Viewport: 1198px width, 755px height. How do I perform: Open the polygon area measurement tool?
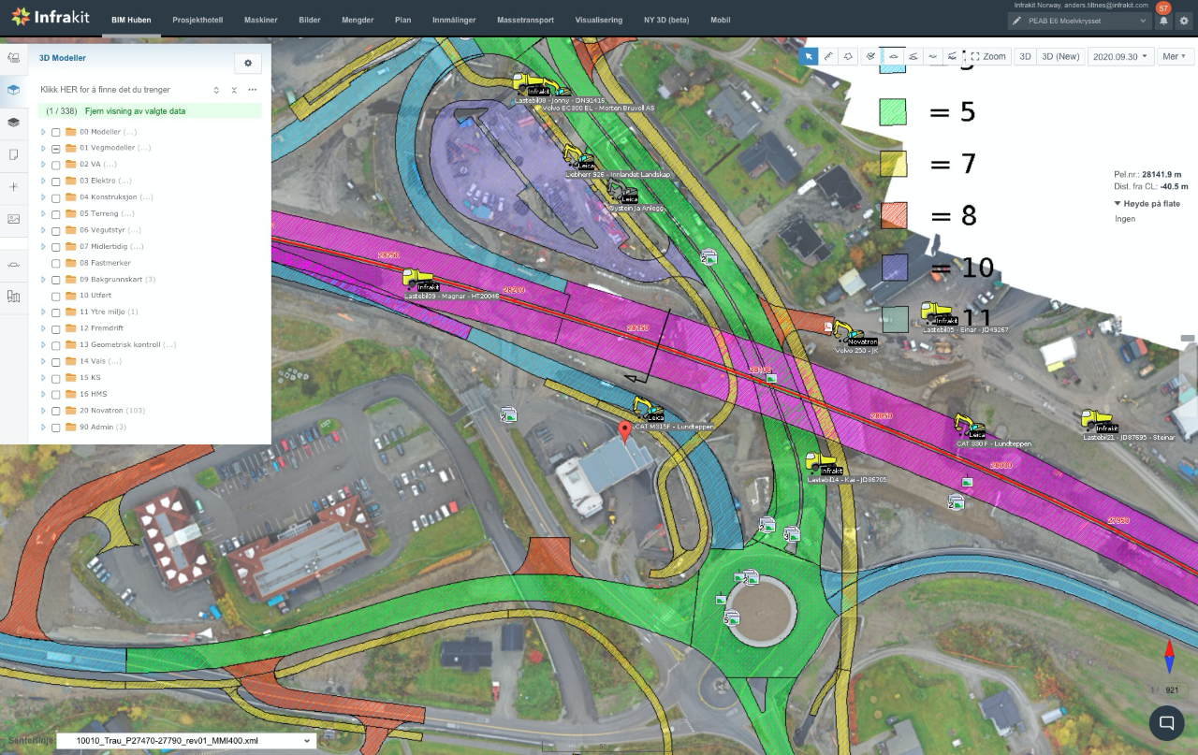pyautogui.click(x=848, y=56)
